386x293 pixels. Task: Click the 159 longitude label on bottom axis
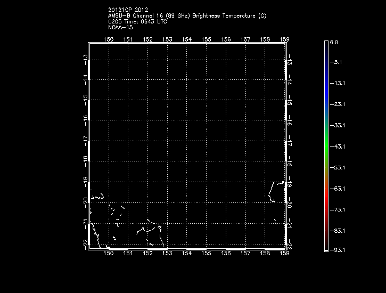285,254
